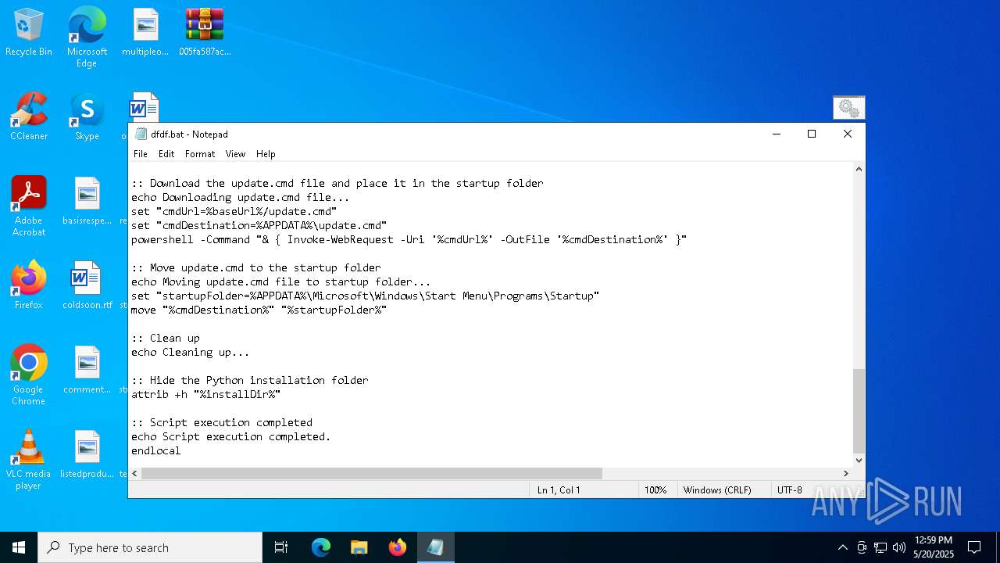This screenshot has width=1000, height=563.
Task: Click 'UTF-8' encoding in the status bar
Action: point(789,490)
